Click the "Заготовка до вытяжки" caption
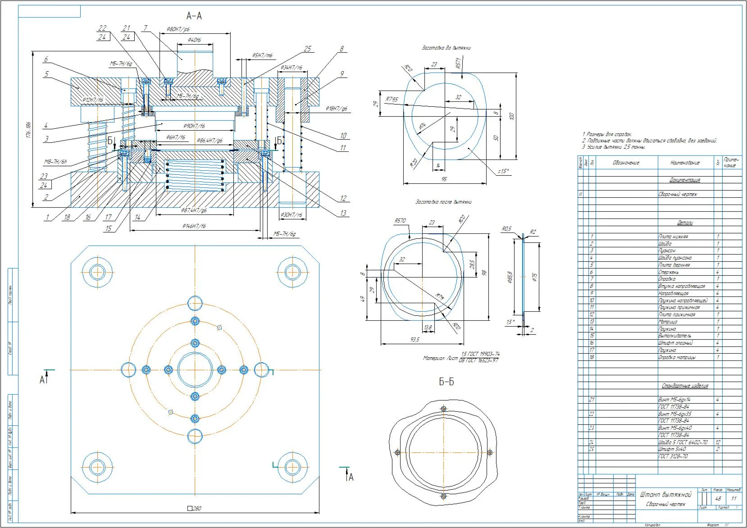 tap(446, 47)
